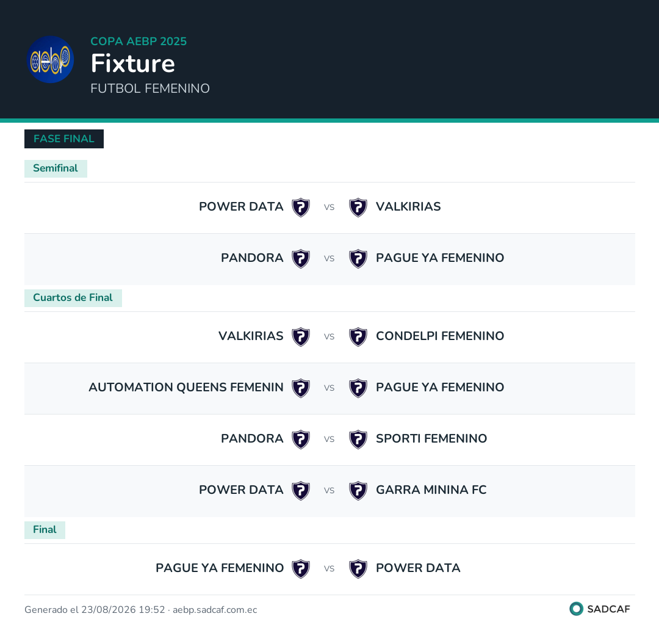
Task: Click CONDELPI FEMENINO team shield
Action: tap(358, 337)
